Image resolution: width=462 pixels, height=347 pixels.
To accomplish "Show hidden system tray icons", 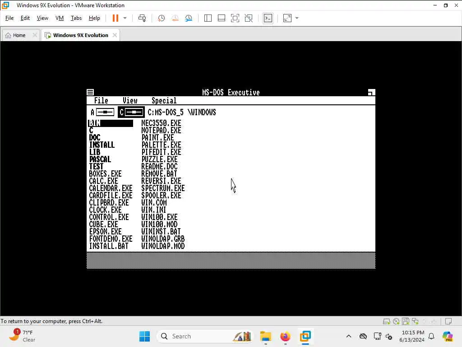I will pyautogui.click(x=349, y=336).
